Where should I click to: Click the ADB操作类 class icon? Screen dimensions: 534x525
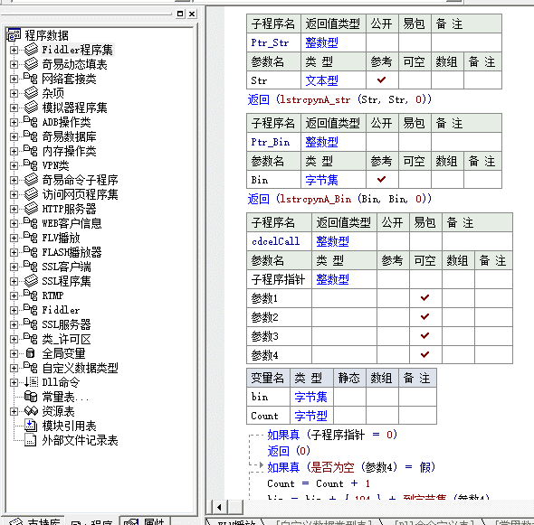tap(31, 122)
